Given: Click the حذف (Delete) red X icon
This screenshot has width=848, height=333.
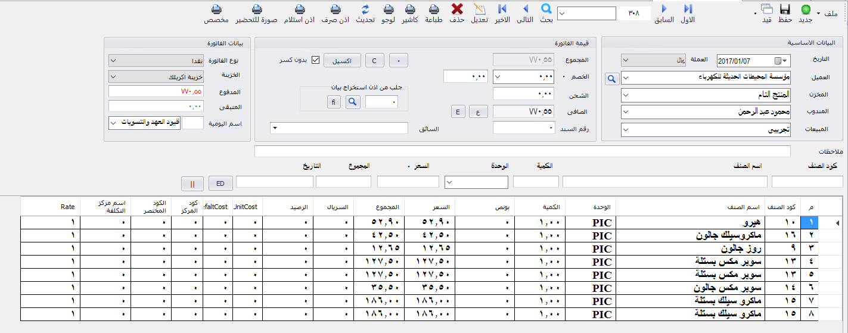Looking at the screenshot, I should click(x=458, y=9).
